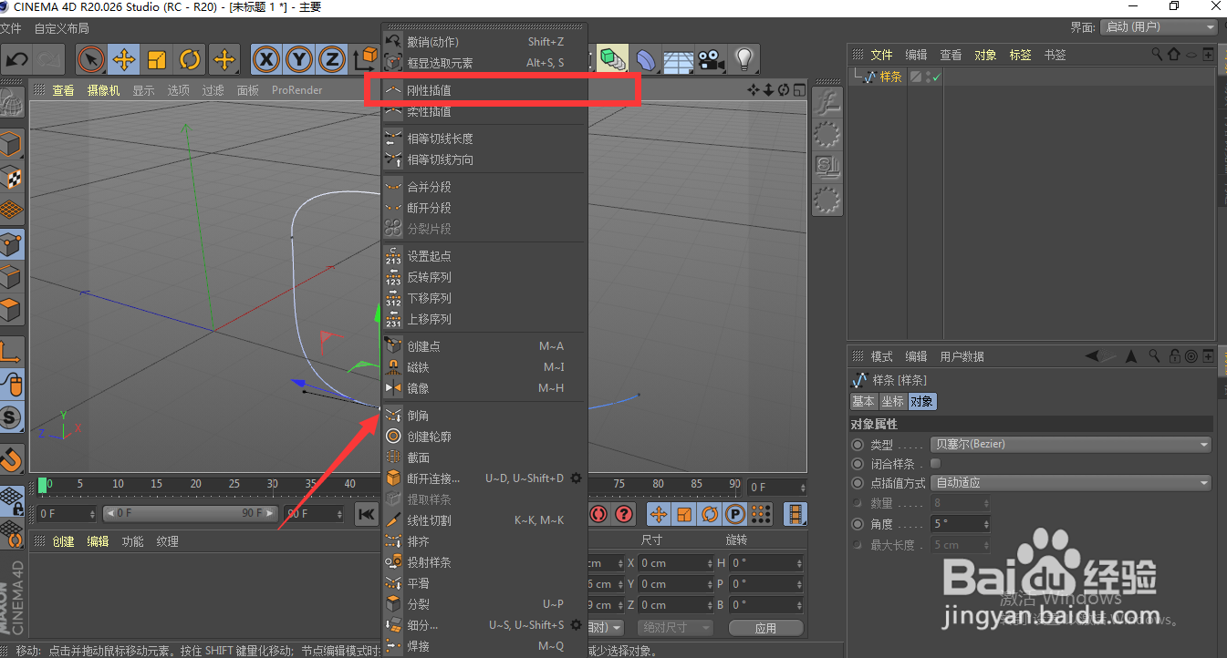Open the deformer tools with blue bend icon

(646, 60)
